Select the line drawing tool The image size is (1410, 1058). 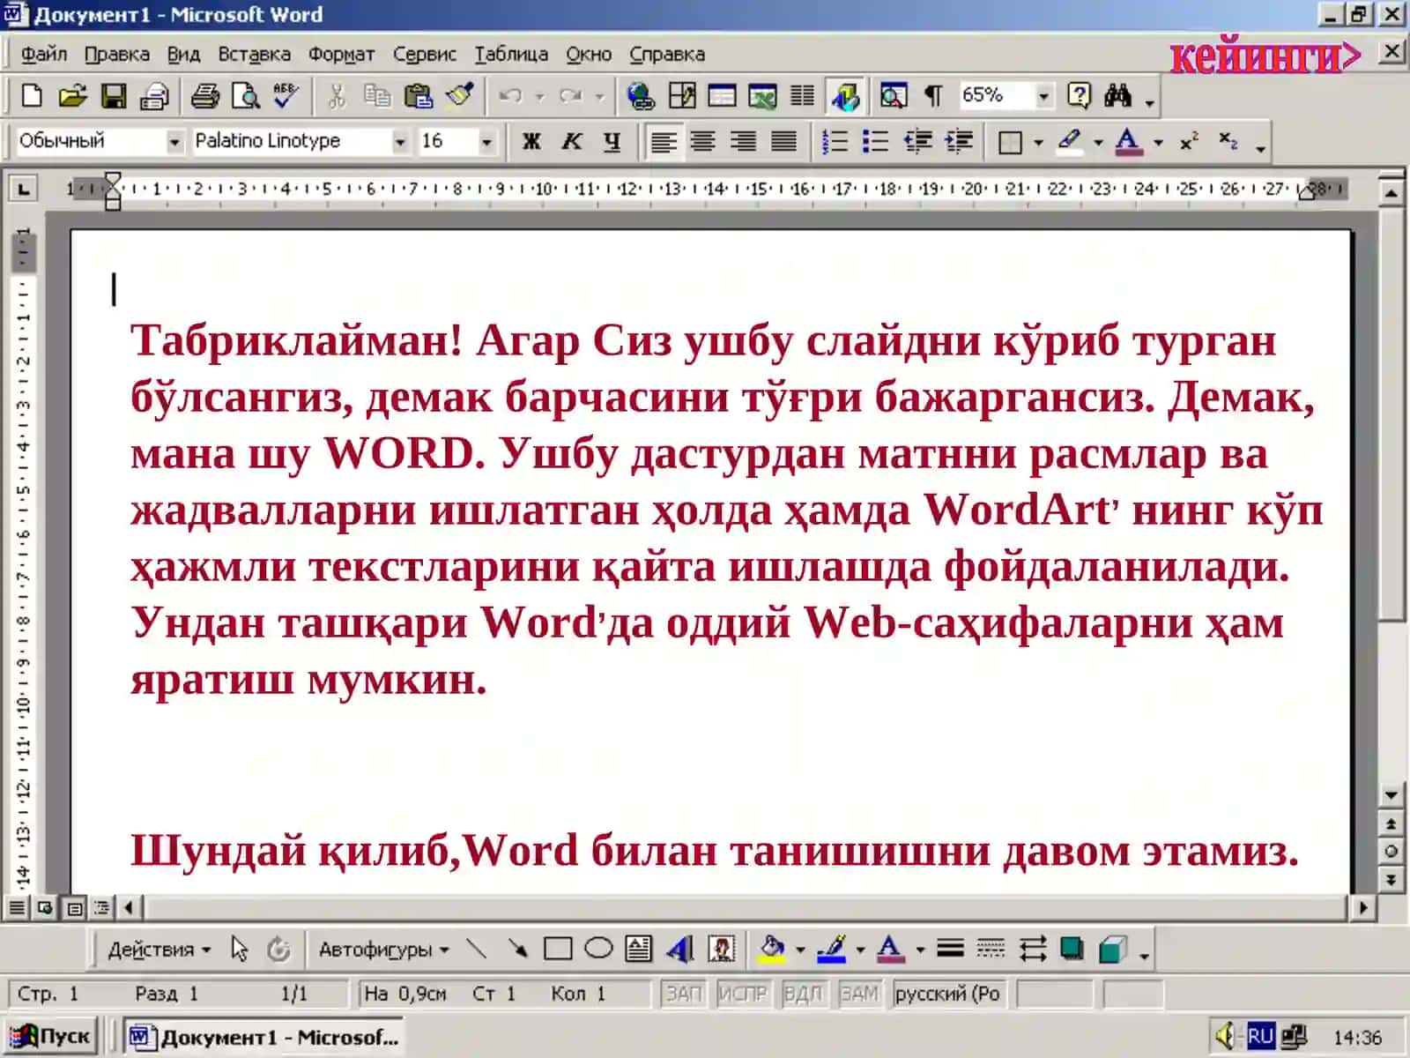[476, 949]
